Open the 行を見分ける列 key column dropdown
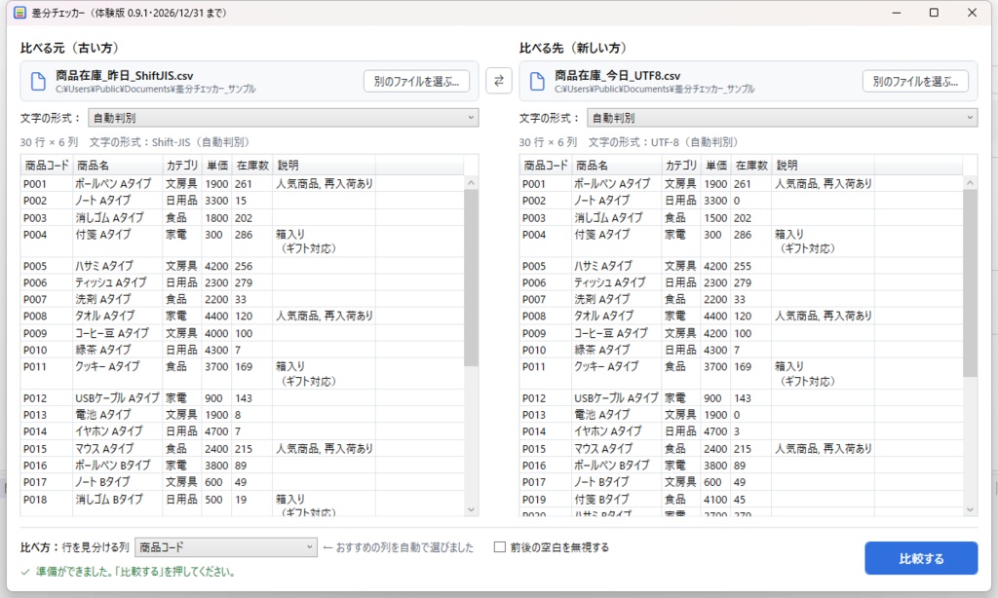This screenshot has height=598, width=998. click(x=226, y=547)
